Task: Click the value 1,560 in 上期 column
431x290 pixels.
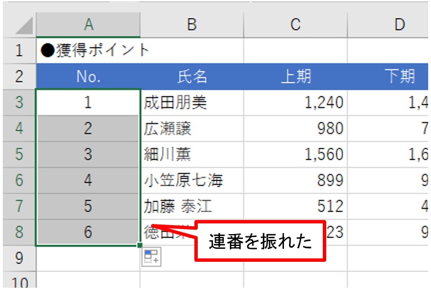Action: pos(295,155)
